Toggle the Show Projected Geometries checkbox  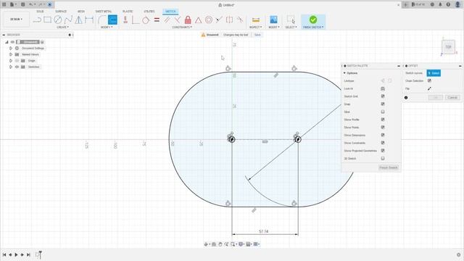(x=383, y=151)
